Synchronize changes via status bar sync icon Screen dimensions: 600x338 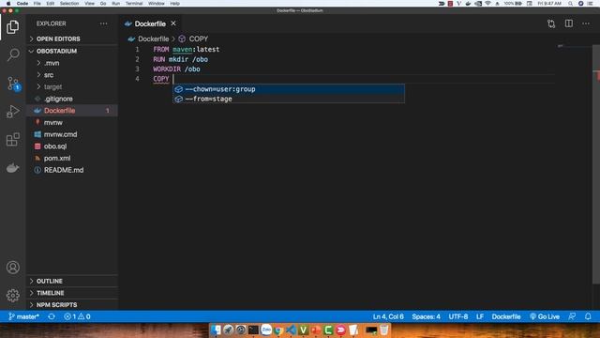(x=52, y=316)
